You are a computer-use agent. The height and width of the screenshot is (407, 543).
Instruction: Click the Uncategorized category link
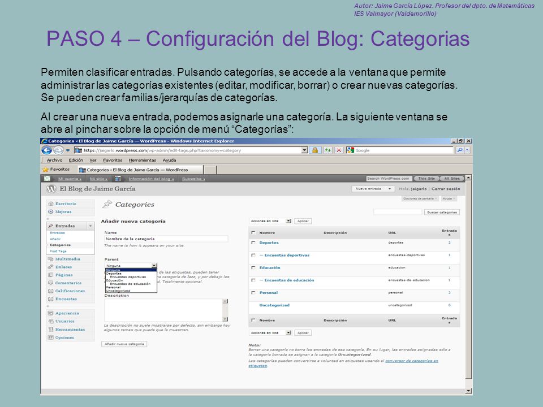click(274, 305)
